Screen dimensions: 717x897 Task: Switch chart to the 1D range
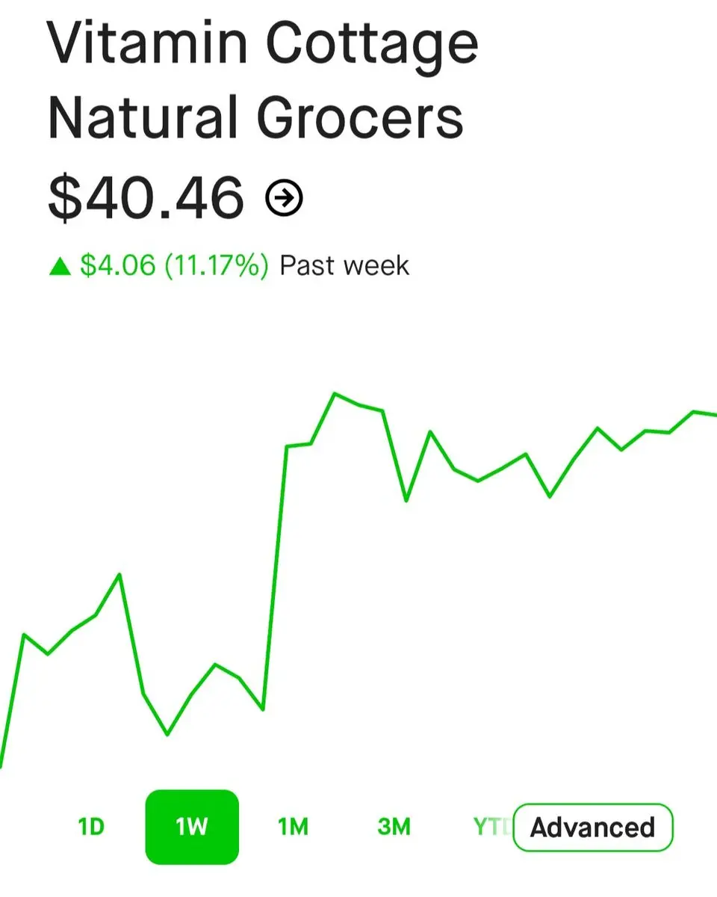91,827
